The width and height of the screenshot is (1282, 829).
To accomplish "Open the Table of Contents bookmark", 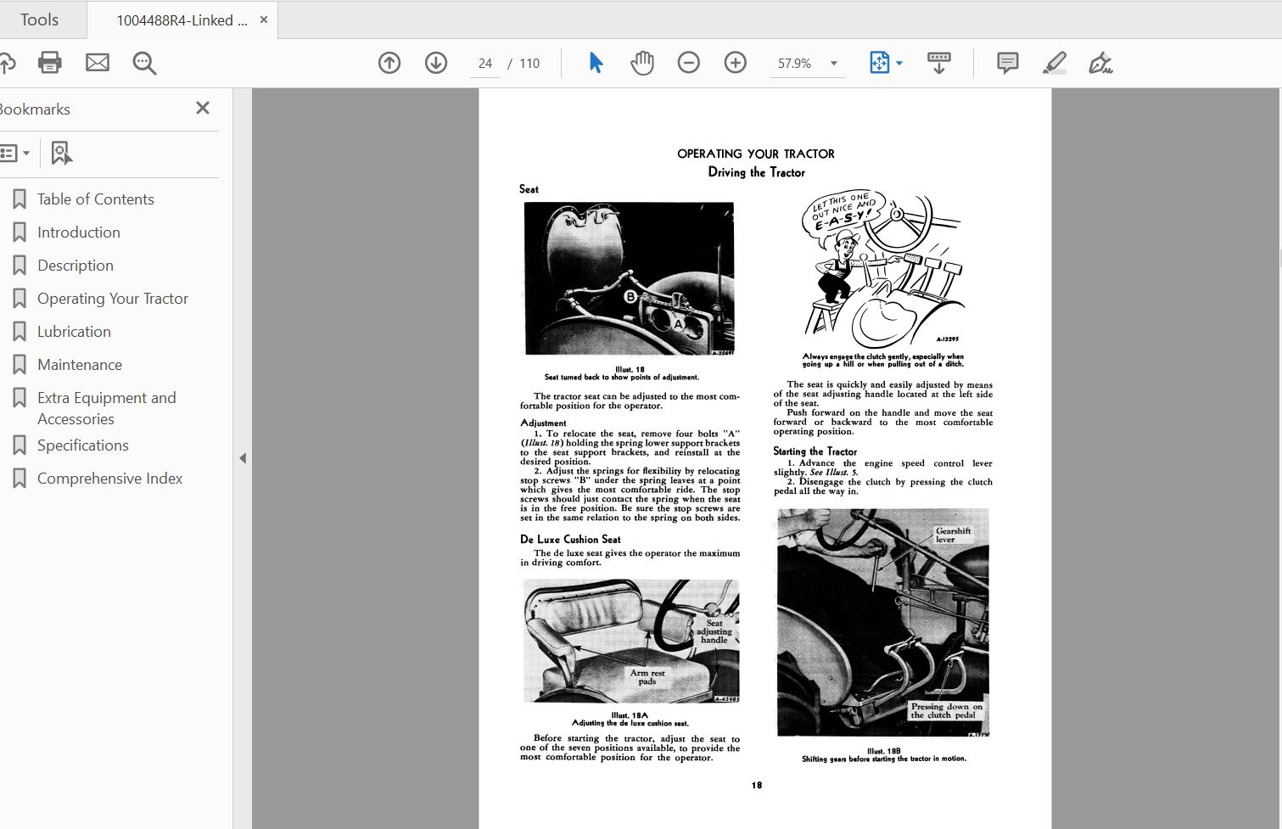I will click(96, 199).
